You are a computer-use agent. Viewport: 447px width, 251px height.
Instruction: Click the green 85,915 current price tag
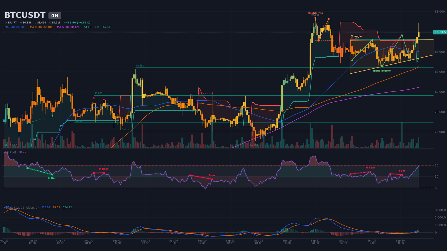(440, 32)
